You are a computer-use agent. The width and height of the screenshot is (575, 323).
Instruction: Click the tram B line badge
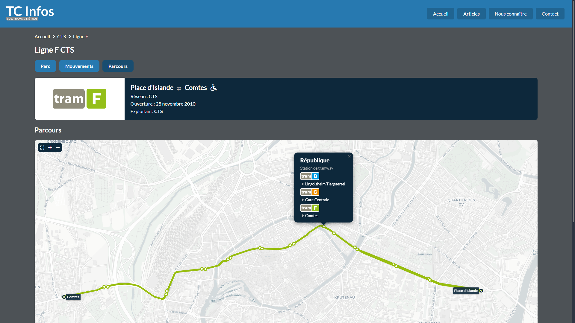[310, 176]
